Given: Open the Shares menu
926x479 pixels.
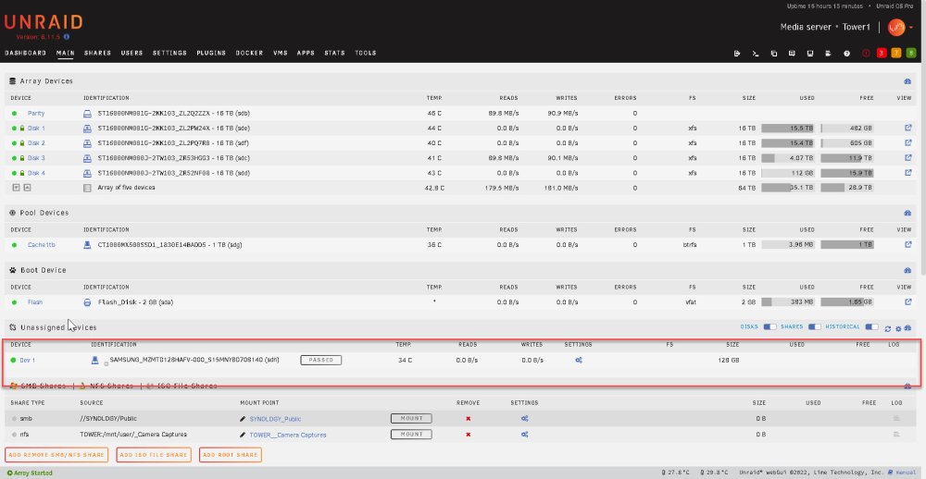Looking at the screenshot, I should pyautogui.click(x=97, y=53).
